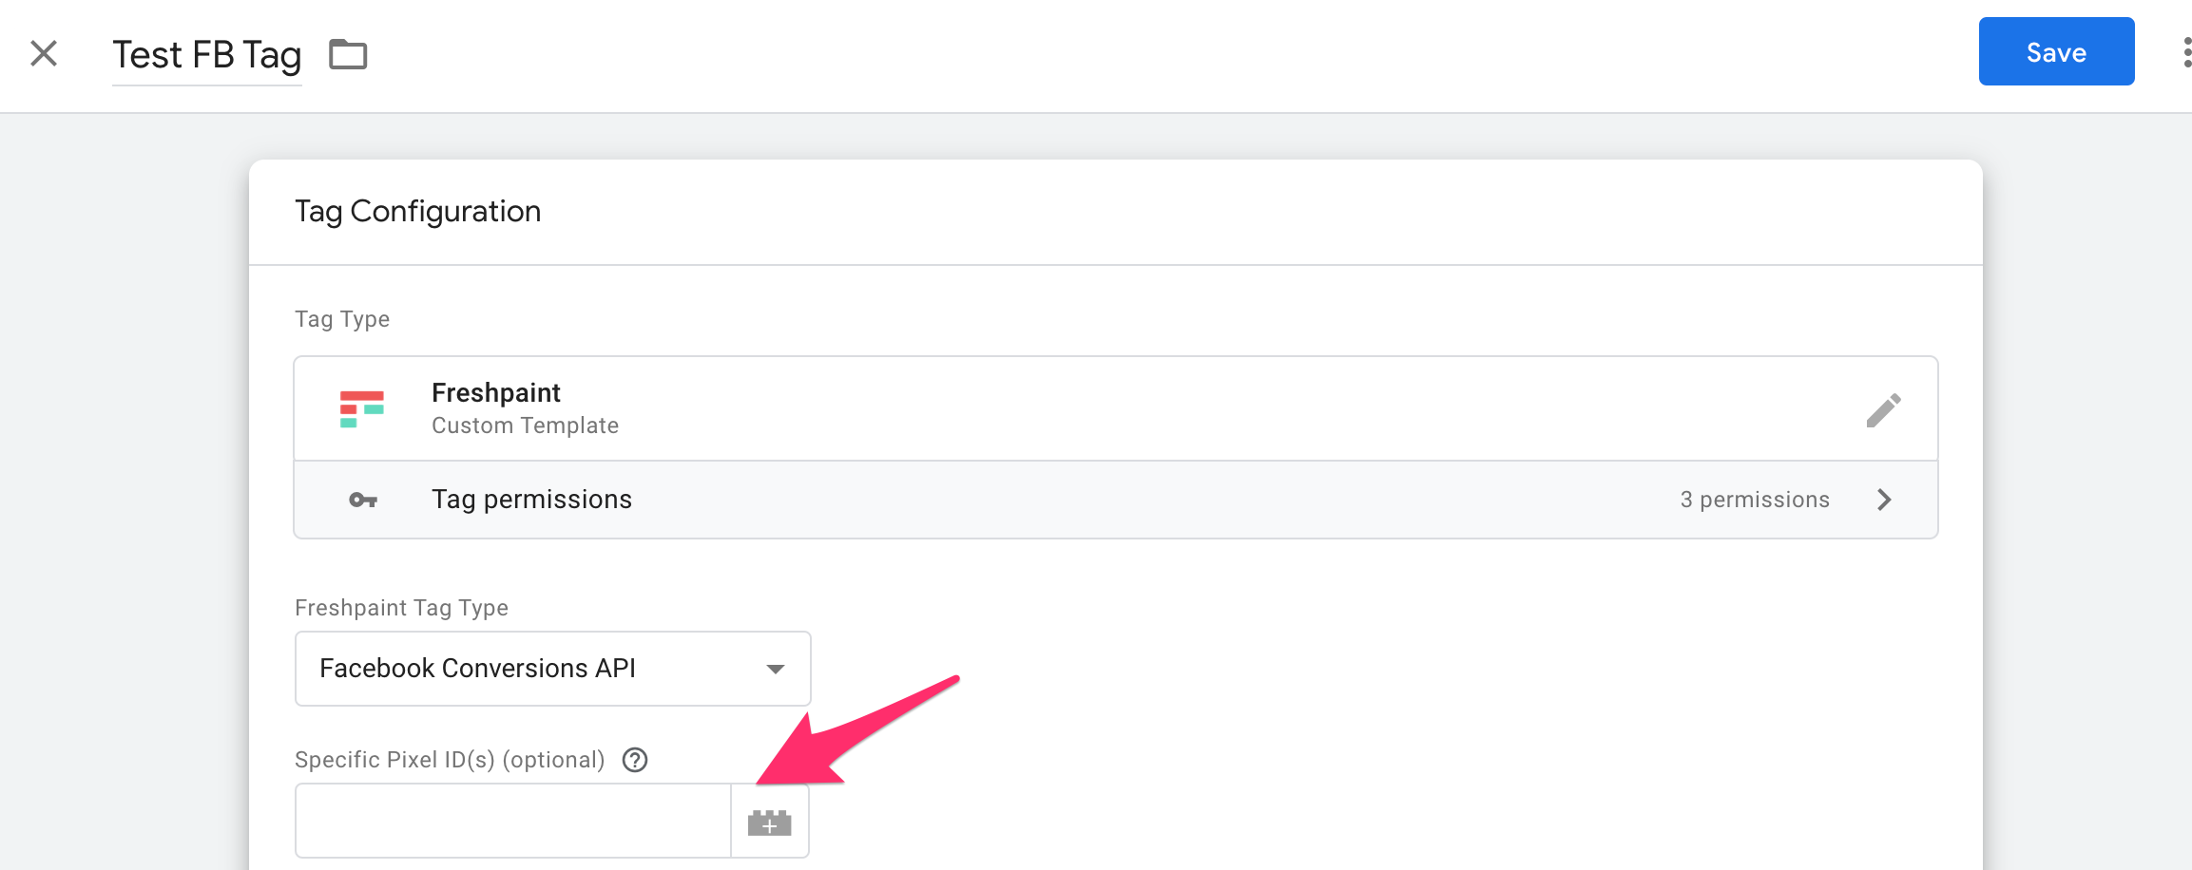
Task: Open help for Specific Pixel ID(s)
Action: coord(635,760)
